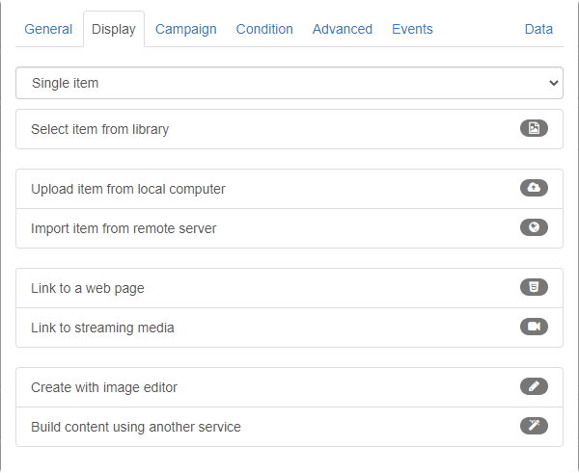Choose Create with image editor
Screen dimensions: 579x473
click(289, 387)
